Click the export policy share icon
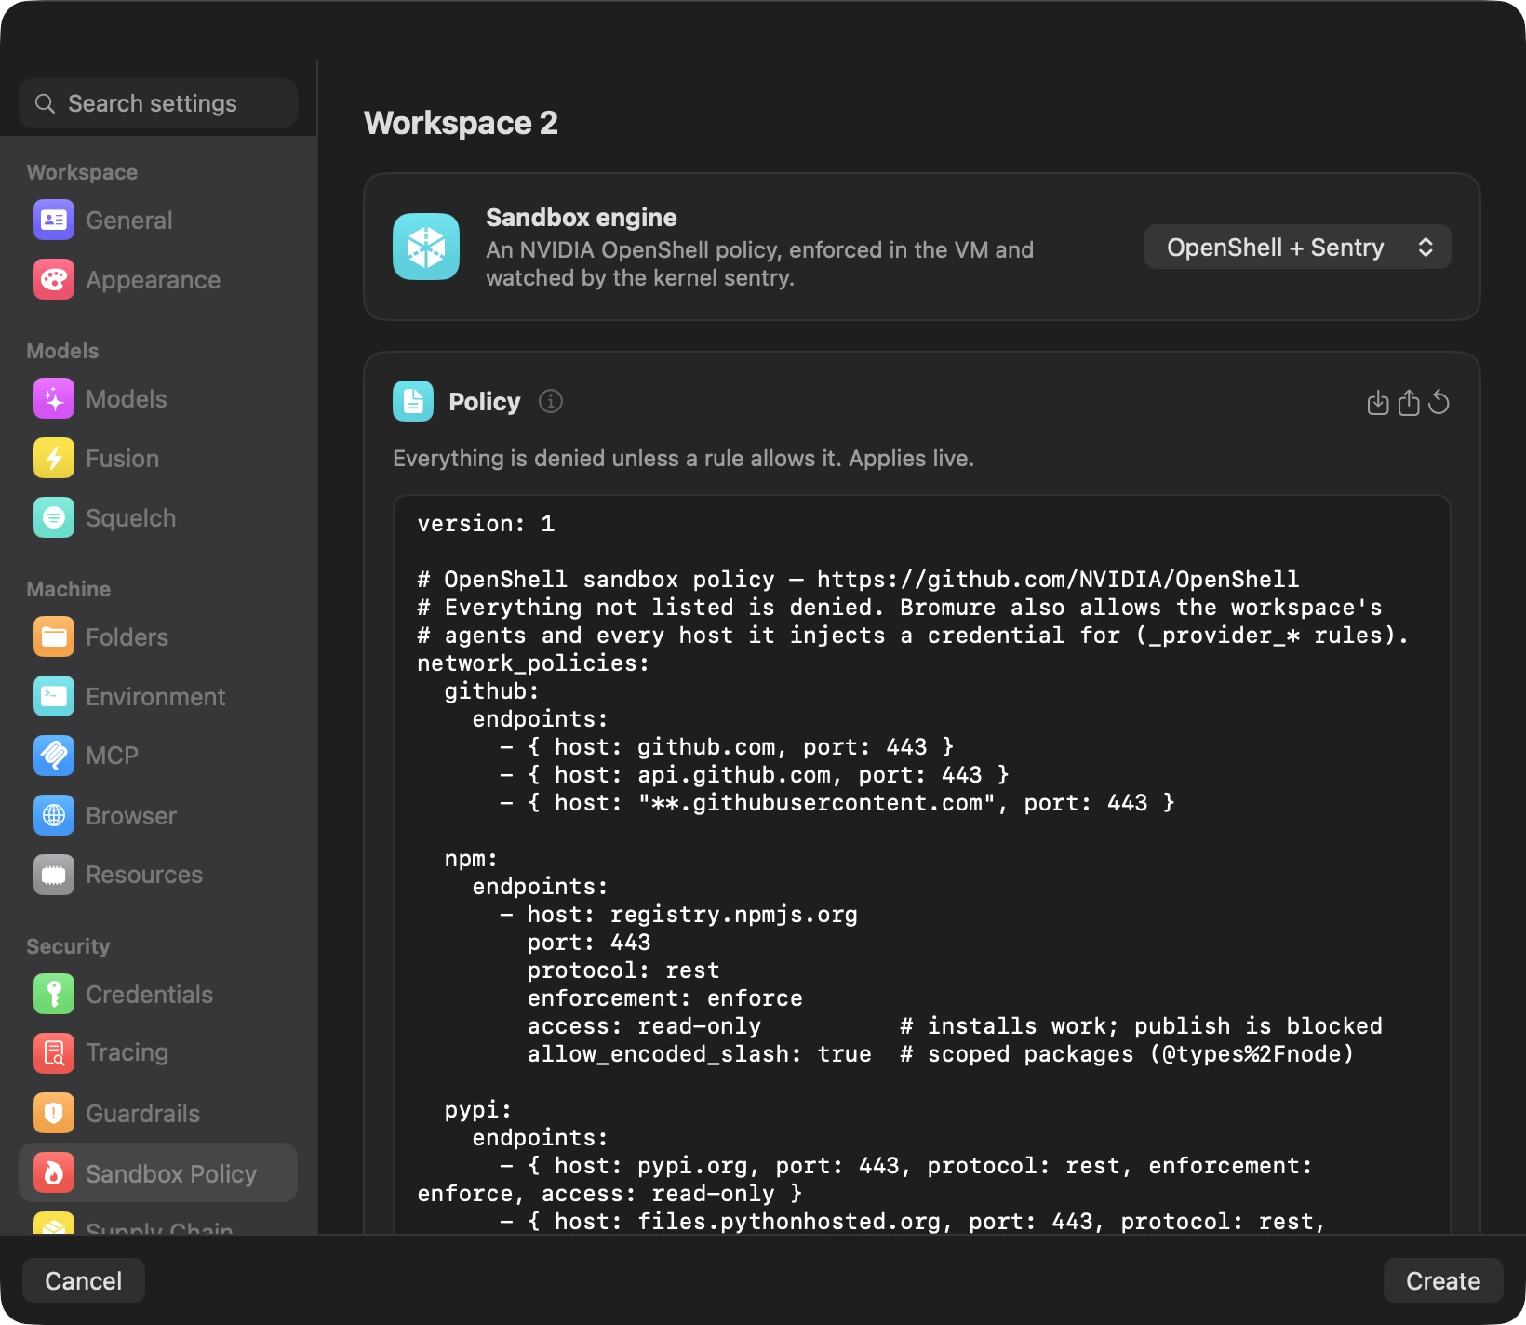 point(1409,402)
